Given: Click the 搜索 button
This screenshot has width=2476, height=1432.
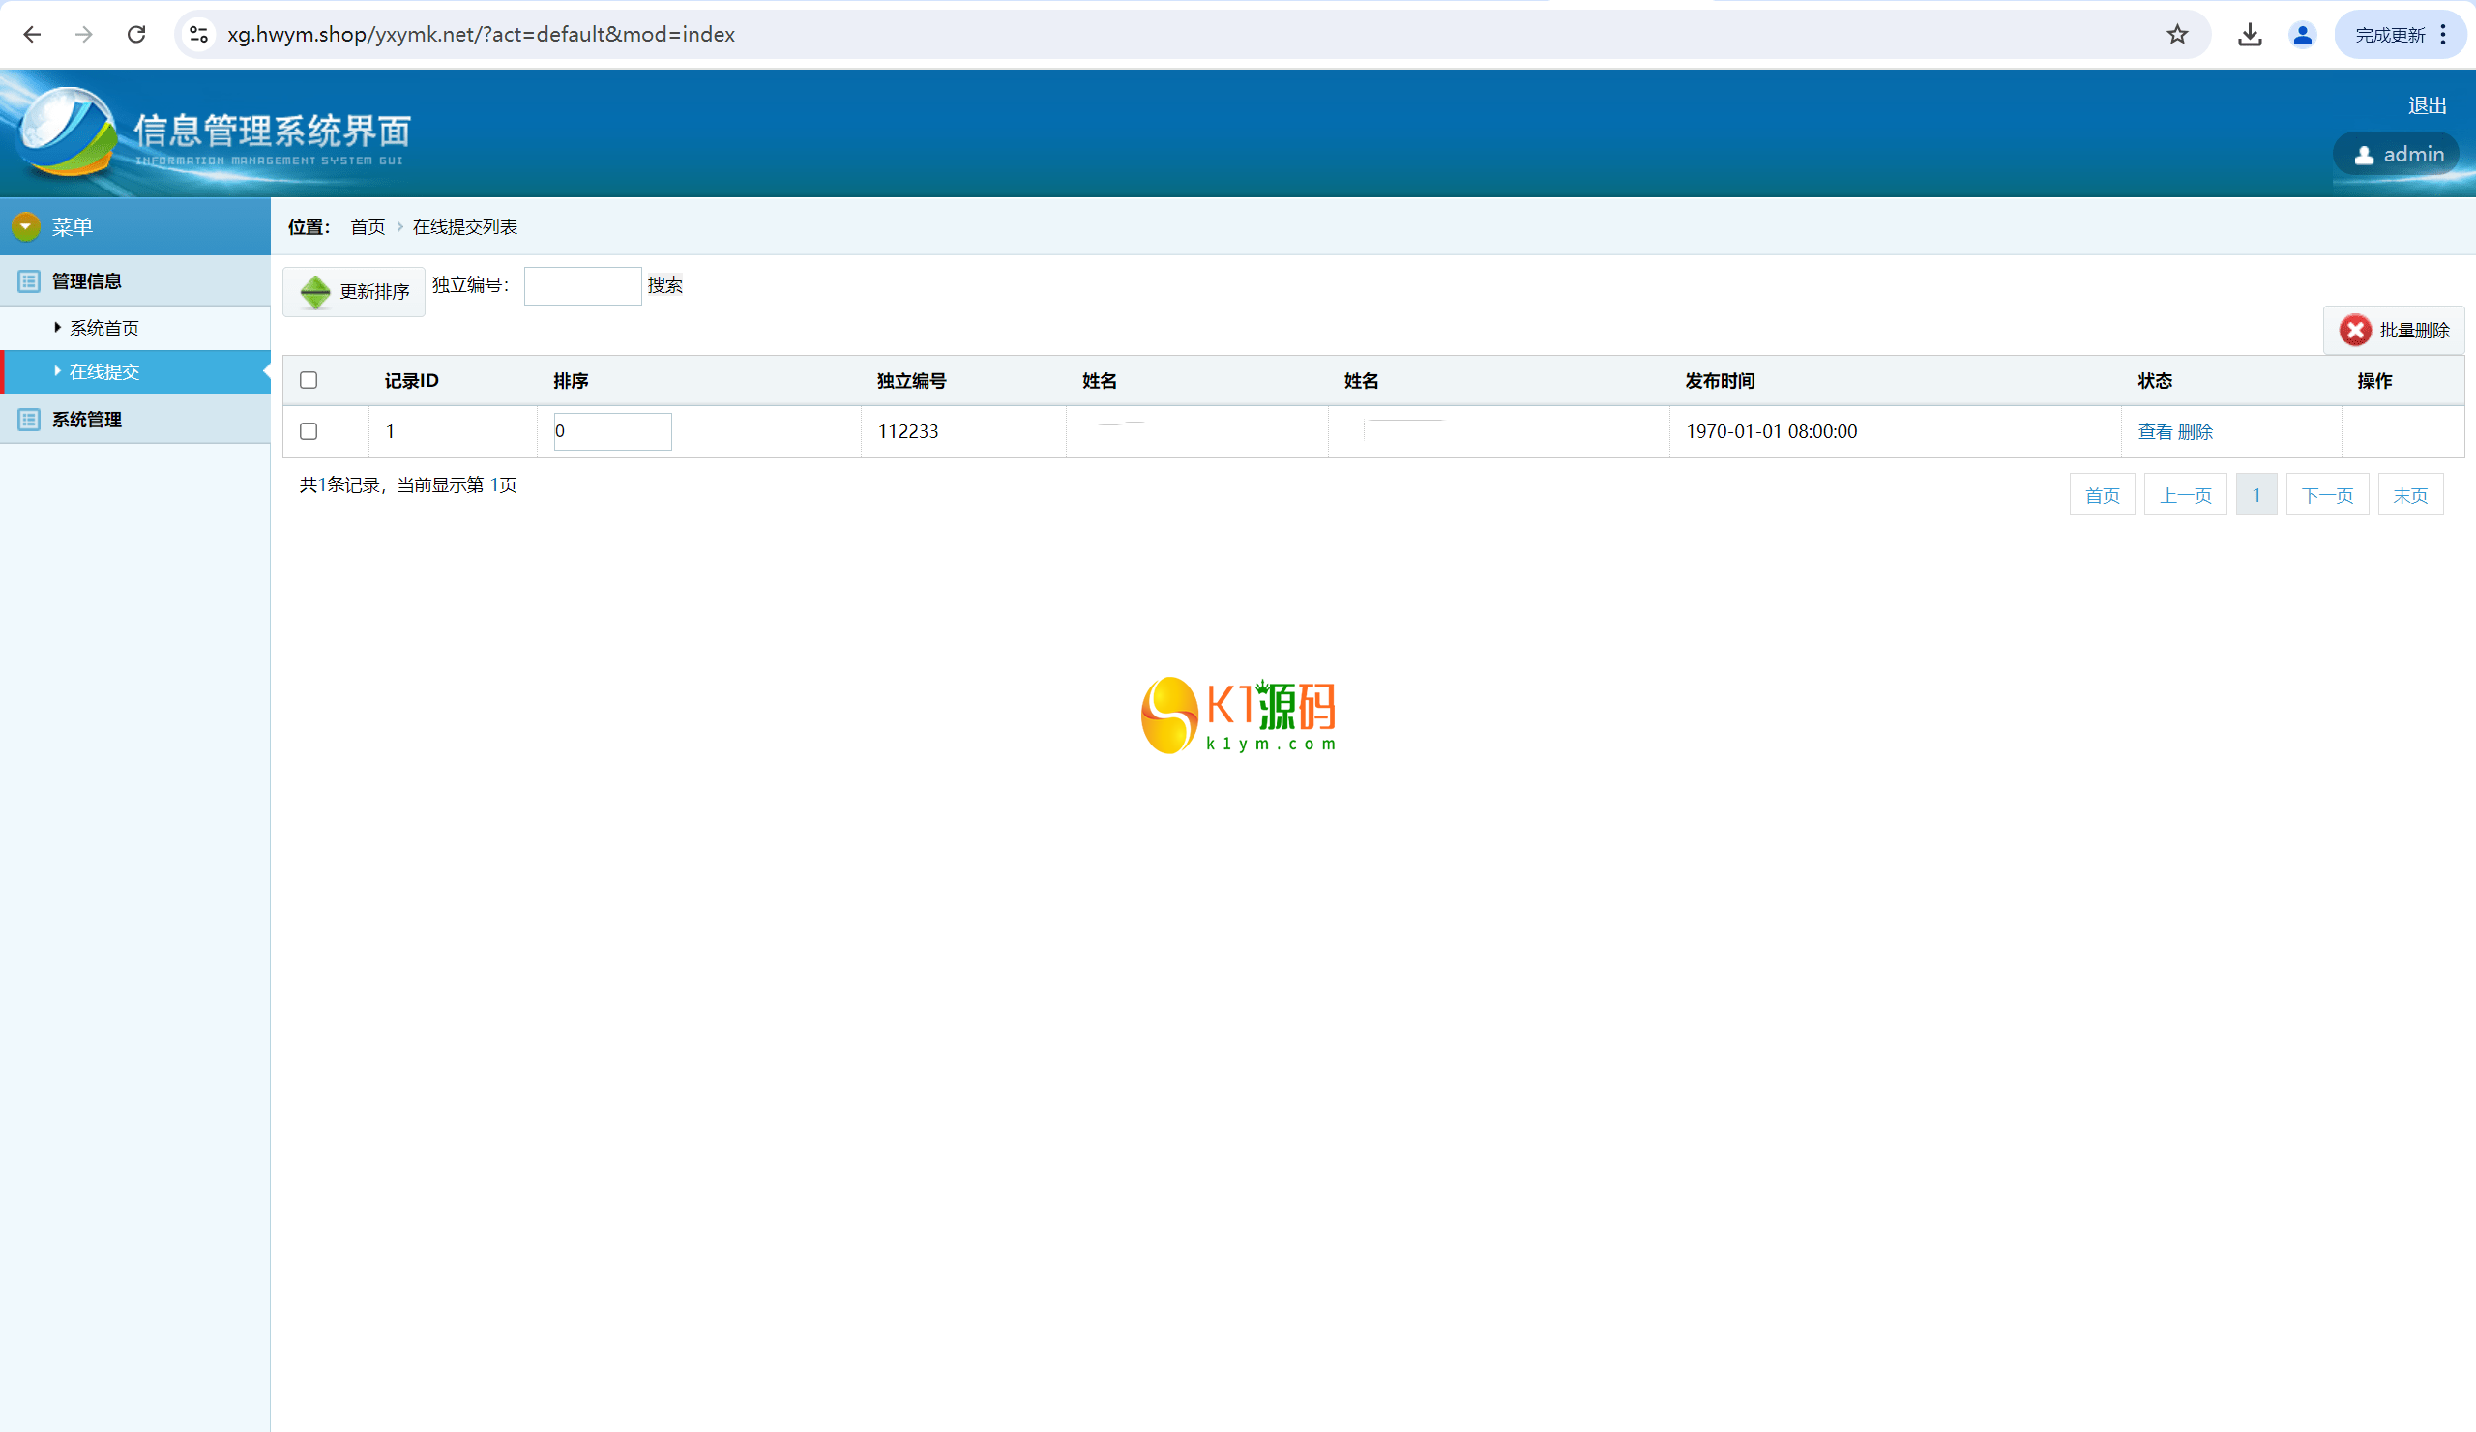Looking at the screenshot, I should point(665,285).
